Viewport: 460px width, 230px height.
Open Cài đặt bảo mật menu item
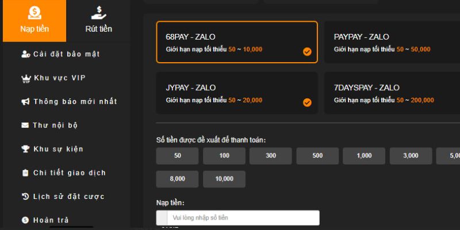pyautogui.click(x=66, y=54)
